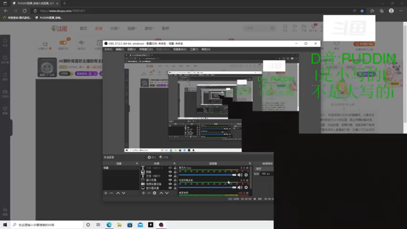Mute the 麦克风/Aux audio channel

click(x=240, y=175)
